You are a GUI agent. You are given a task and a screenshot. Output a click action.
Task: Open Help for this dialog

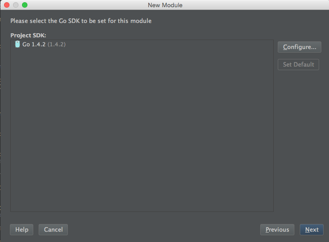click(x=22, y=229)
